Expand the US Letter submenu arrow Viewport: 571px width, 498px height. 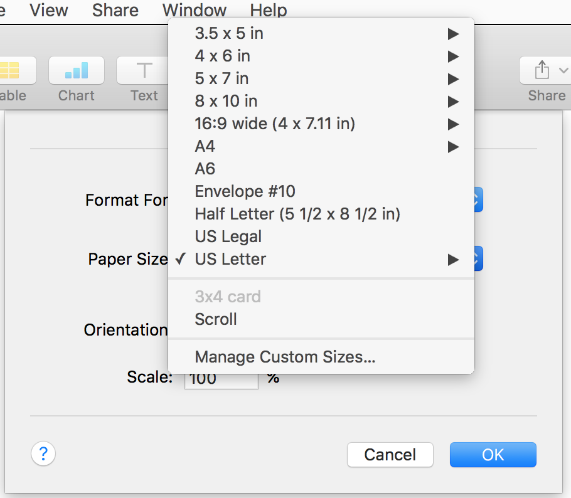pos(453,260)
